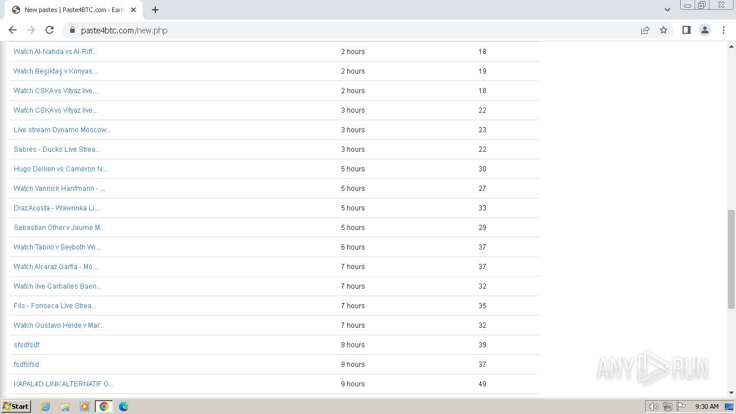The width and height of the screenshot is (736, 414).
Task: Open CSKA vs Vityaz paste from 2 hours ago
Action: pos(56,91)
